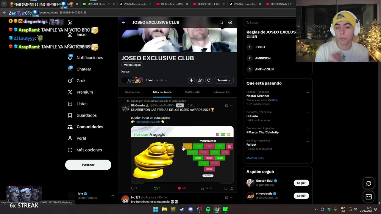View 11 mil miembros list
Image resolution: width=381 pixels, height=214 pixels.
coord(156,80)
